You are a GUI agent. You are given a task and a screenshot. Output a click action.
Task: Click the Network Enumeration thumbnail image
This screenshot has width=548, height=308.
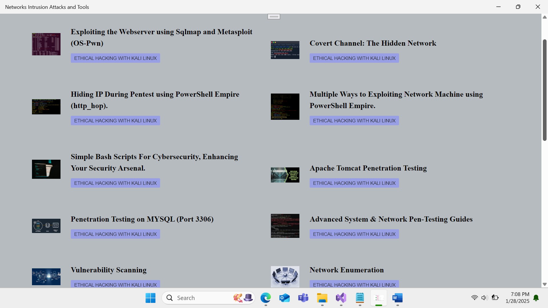(285, 276)
